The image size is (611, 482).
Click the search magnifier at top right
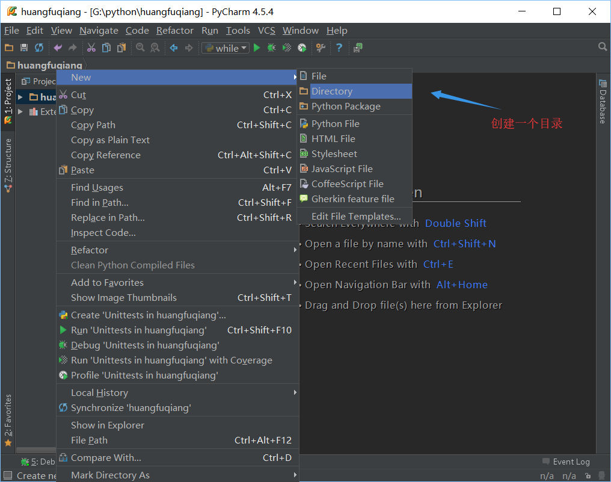[x=602, y=47]
